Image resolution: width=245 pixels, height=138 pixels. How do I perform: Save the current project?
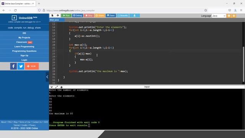point(111,15)
